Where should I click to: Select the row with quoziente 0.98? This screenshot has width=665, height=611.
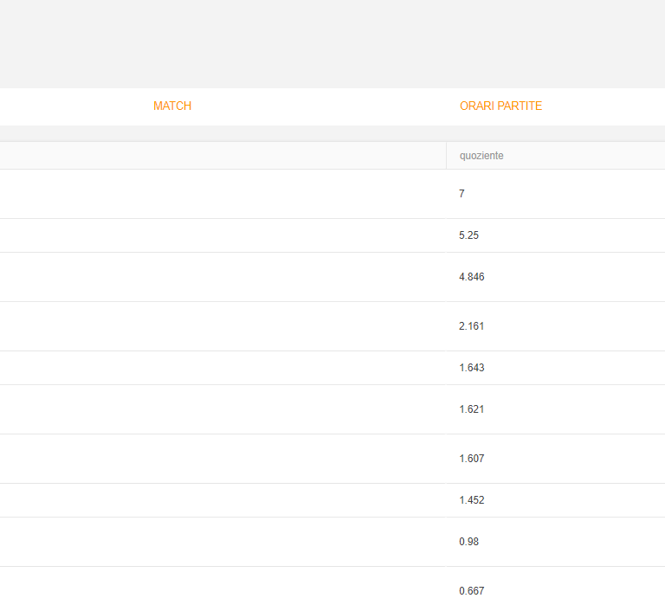(x=332, y=542)
